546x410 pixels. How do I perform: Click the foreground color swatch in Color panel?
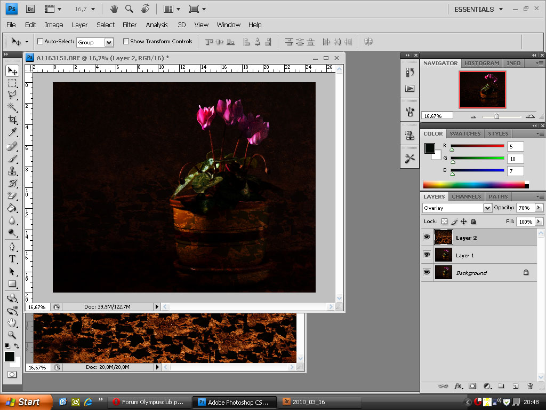coord(429,148)
